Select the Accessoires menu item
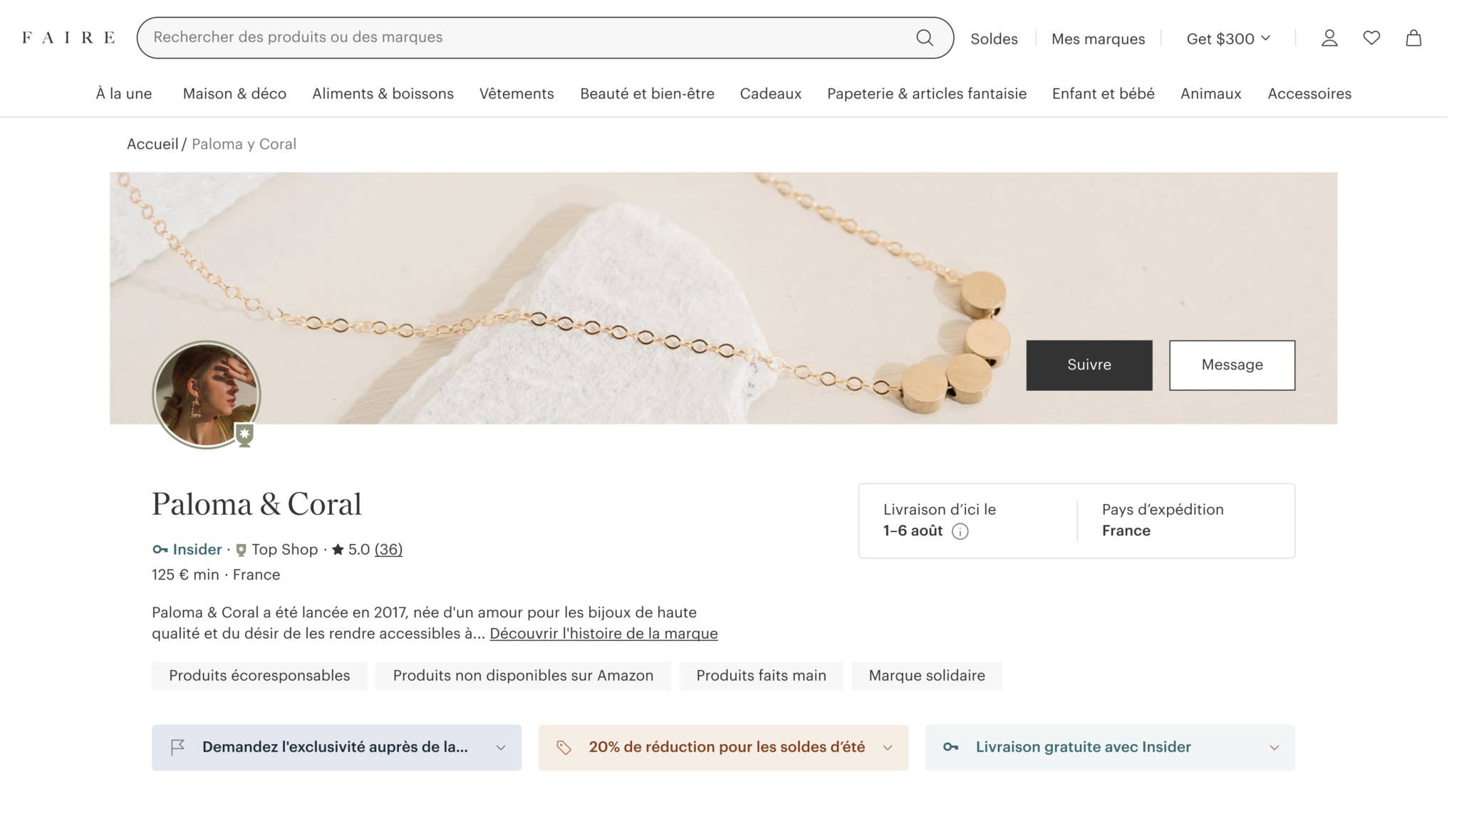1459x816 pixels. pyautogui.click(x=1309, y=93)
